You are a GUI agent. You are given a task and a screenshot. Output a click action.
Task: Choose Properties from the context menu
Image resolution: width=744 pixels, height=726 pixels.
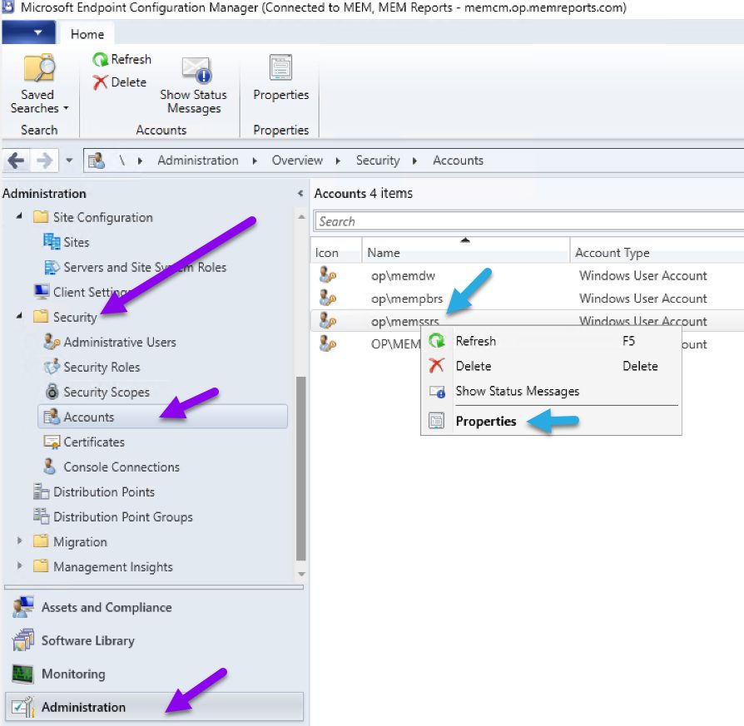tap(552, 421)
